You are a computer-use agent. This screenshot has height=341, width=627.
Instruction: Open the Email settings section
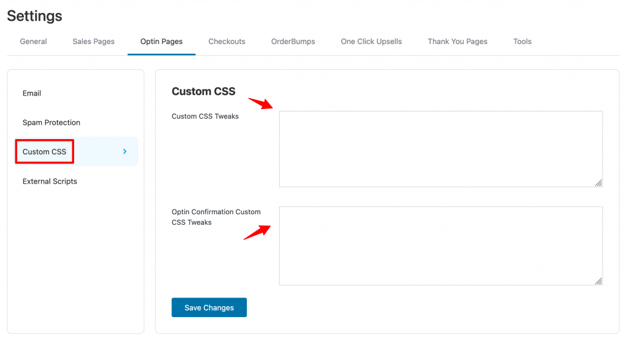[x=32, y=93]
